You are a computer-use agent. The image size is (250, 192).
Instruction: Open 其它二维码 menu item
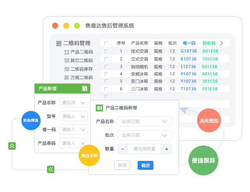[x=79, y=61]
